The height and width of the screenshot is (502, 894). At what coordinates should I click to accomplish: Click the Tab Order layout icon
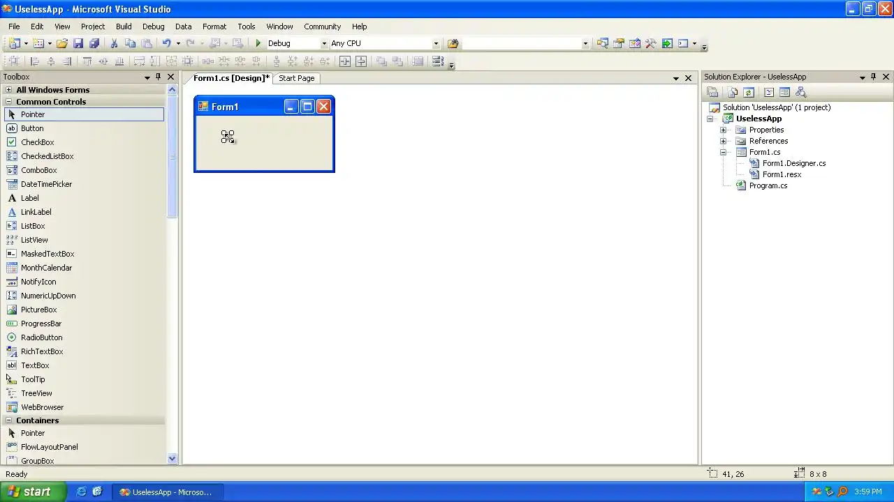(x=438, y=61)
